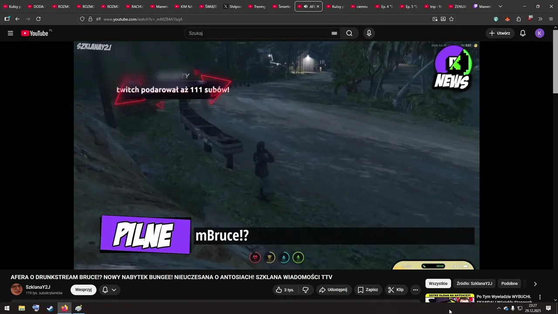Start voice search with the microphone icon
This screenshot has width=558, height=314.
click(x=369, y=33)
